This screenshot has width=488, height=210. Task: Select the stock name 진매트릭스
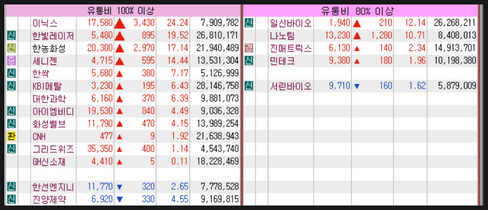point(291,48)
